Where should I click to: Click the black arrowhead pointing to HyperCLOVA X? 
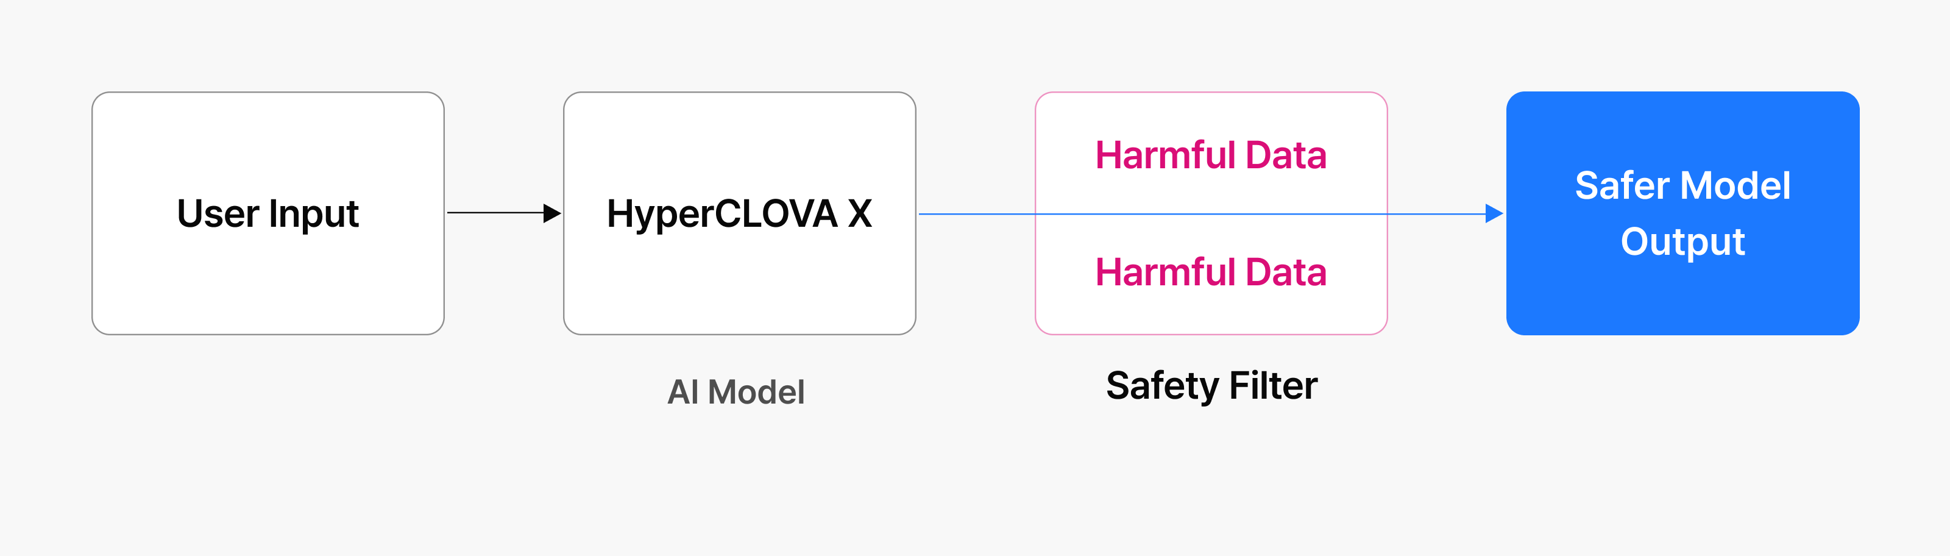pos(553,213)
